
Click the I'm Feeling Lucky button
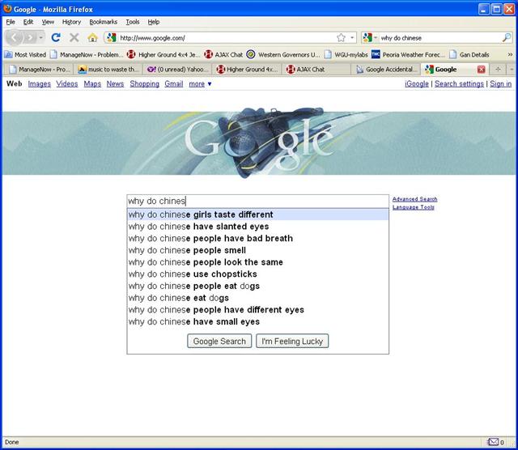click(x=292, y=341)
